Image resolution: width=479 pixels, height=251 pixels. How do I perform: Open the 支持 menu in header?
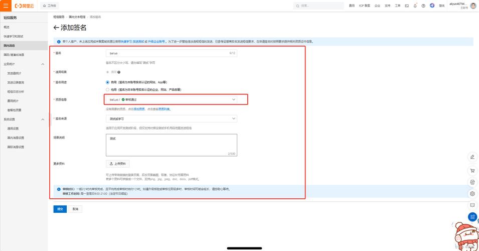[387, 6]
